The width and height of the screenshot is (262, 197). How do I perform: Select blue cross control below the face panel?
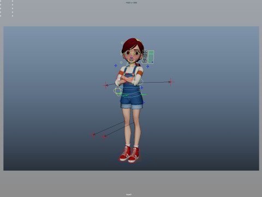[148, 66]
